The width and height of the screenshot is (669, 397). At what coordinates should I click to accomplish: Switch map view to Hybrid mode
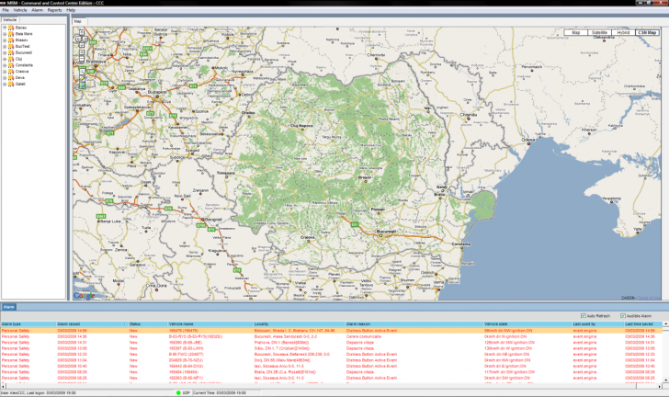[623, 32]
